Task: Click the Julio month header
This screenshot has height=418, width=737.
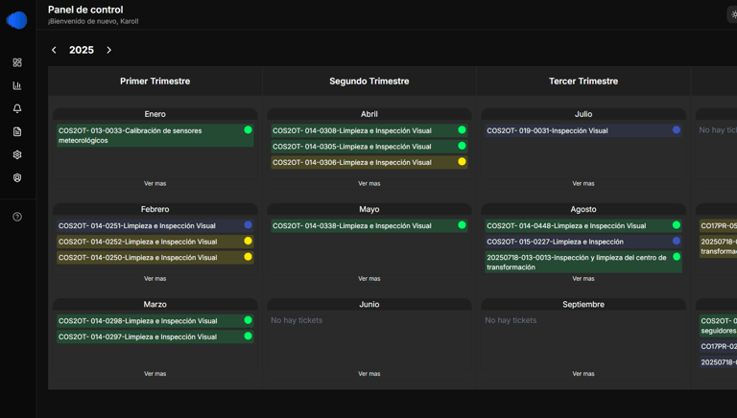Action: pos(583,114)
